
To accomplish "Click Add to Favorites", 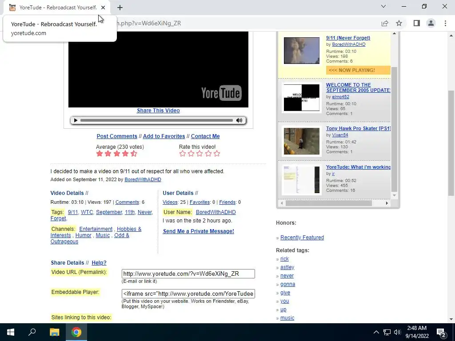I will 164,136.
